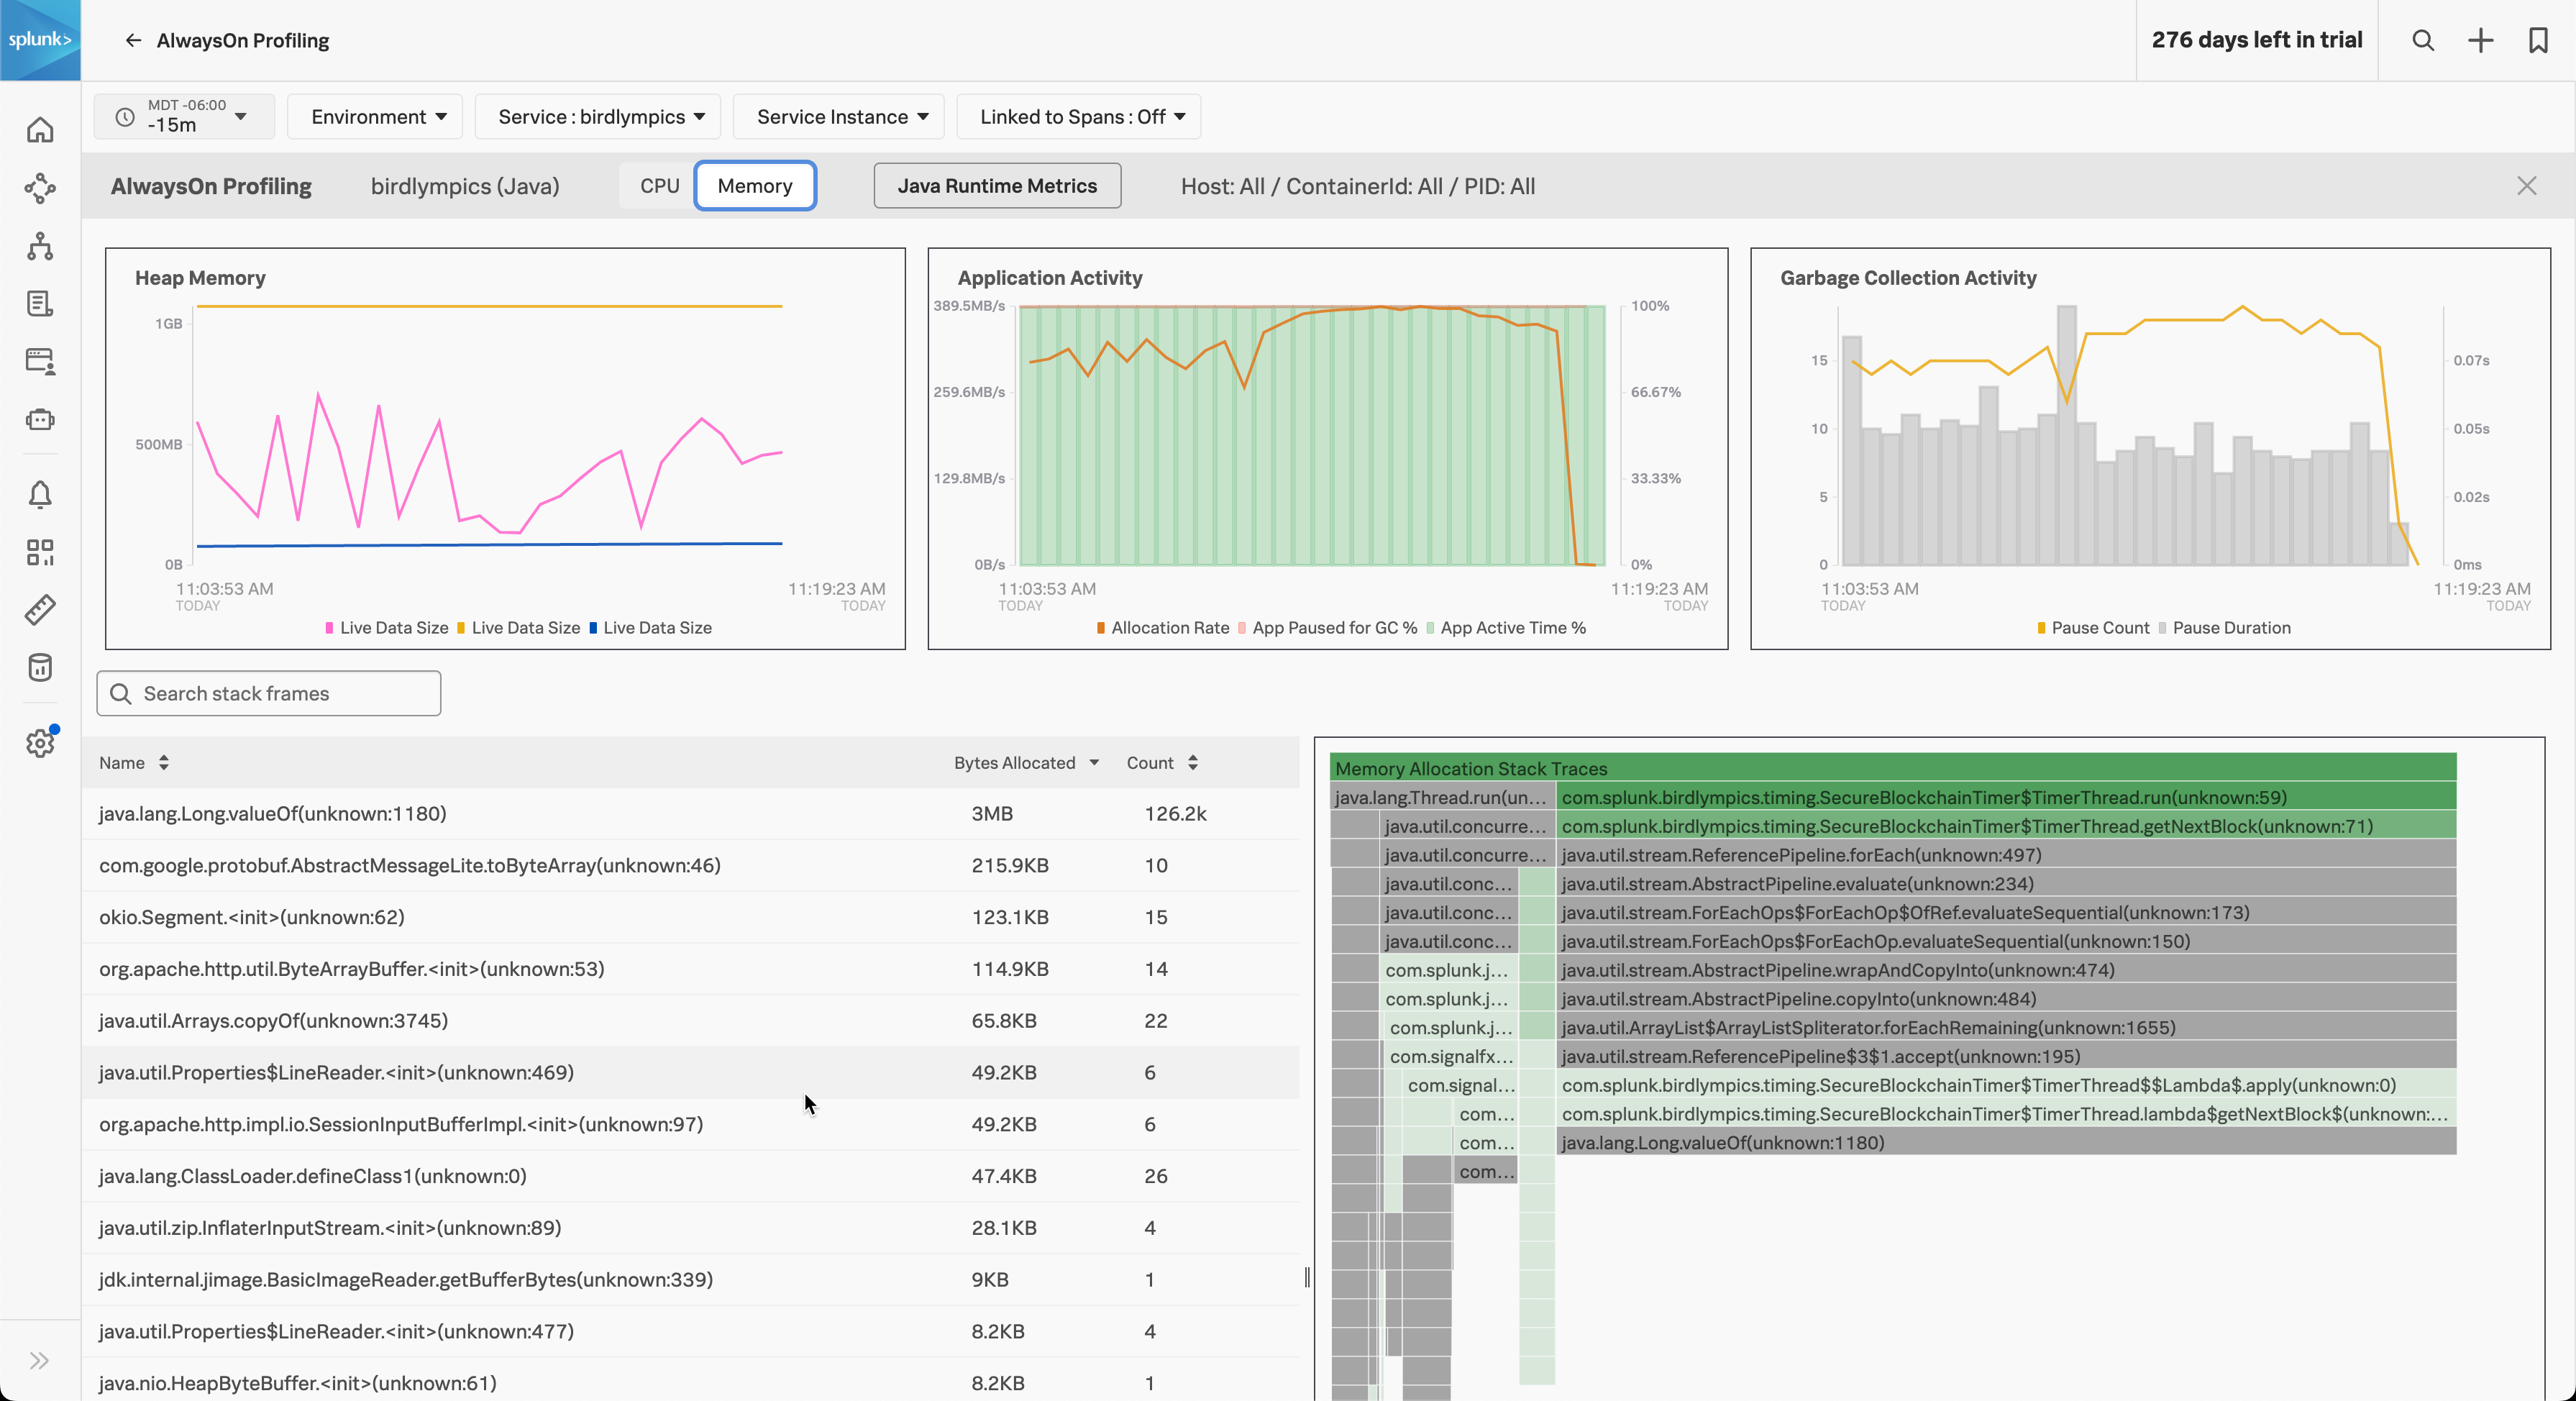
Task: Toggle Pause Count legend entry
Action: 2093,628
